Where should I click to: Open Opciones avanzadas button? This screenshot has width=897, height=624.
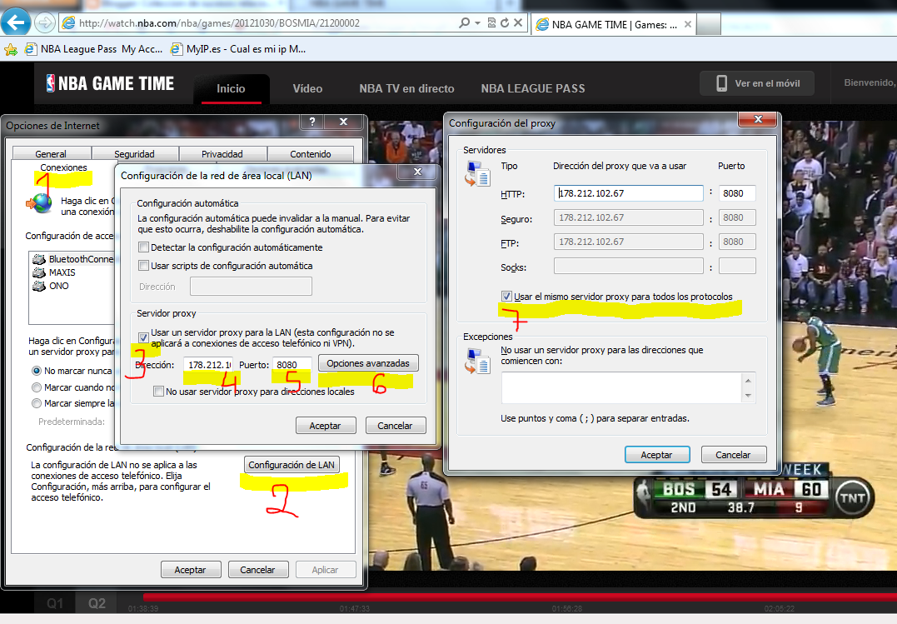[x=368, y=363]
